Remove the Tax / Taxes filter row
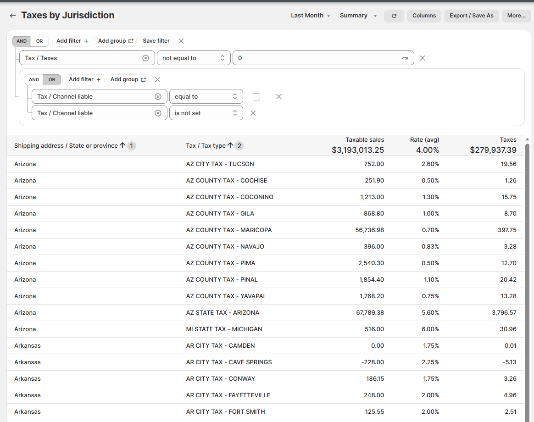 423,58
